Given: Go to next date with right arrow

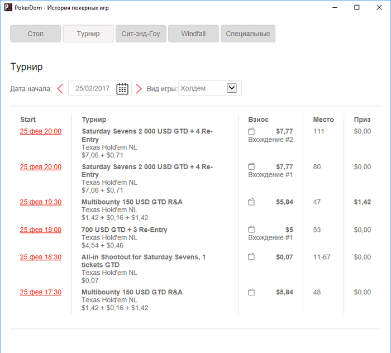Looking at the screenshot, I should pyautogui.click(x=139, y=89).
